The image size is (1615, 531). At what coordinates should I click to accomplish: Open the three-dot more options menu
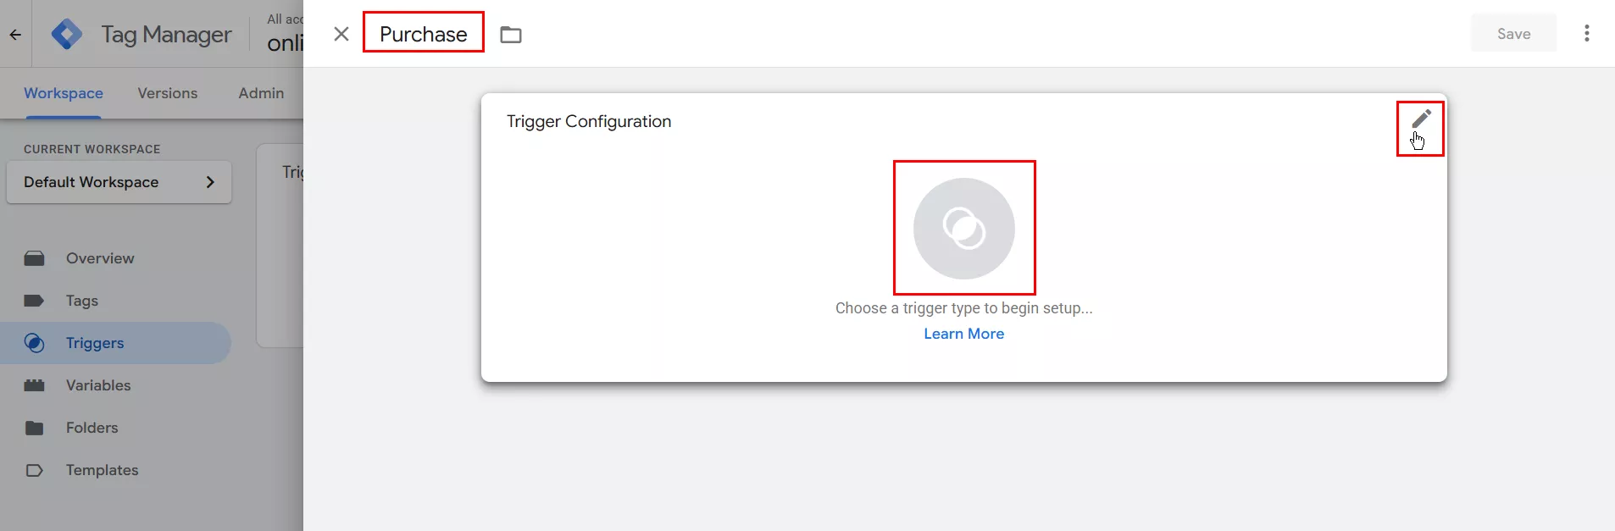(1586, 34)
